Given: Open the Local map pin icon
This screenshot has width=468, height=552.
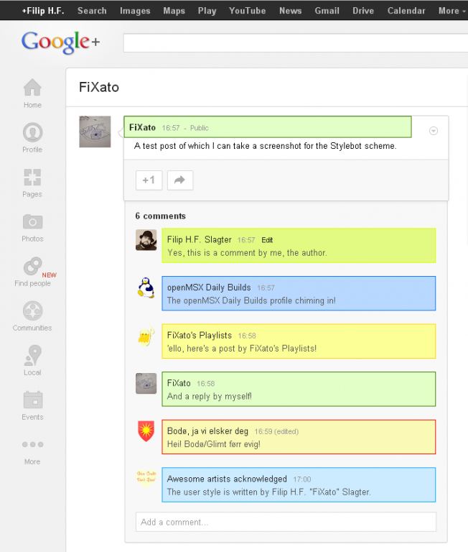Looking at the screenshot, I should click(32, 355).
